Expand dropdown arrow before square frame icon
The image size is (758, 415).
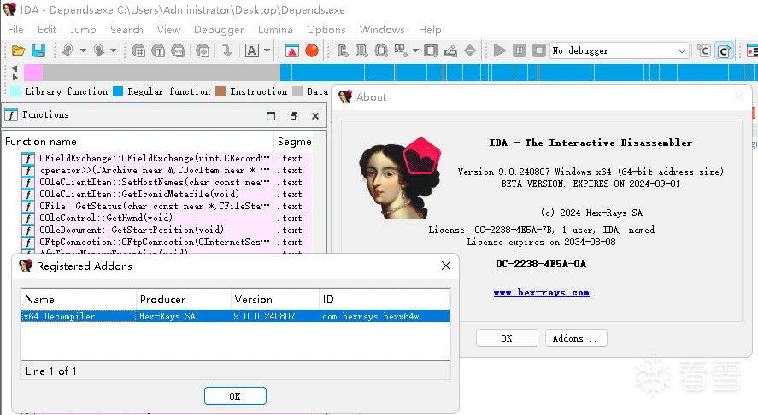(415, 50)
